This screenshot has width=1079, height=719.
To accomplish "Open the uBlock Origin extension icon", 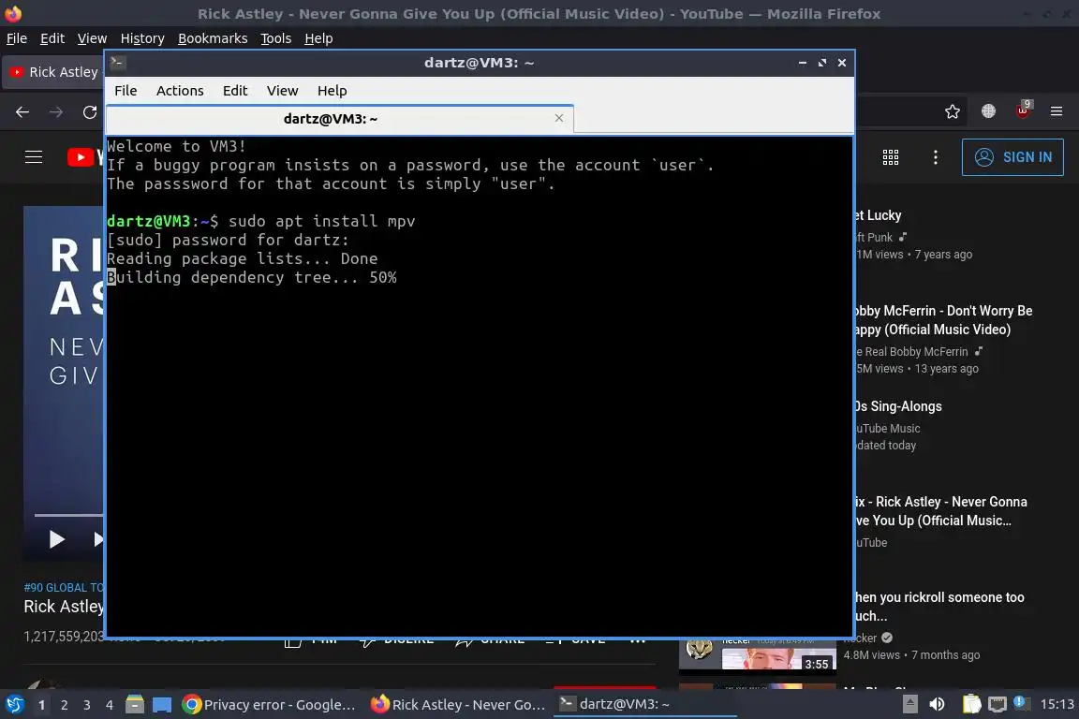I will pyautogui.click(x=1023, y=110).
